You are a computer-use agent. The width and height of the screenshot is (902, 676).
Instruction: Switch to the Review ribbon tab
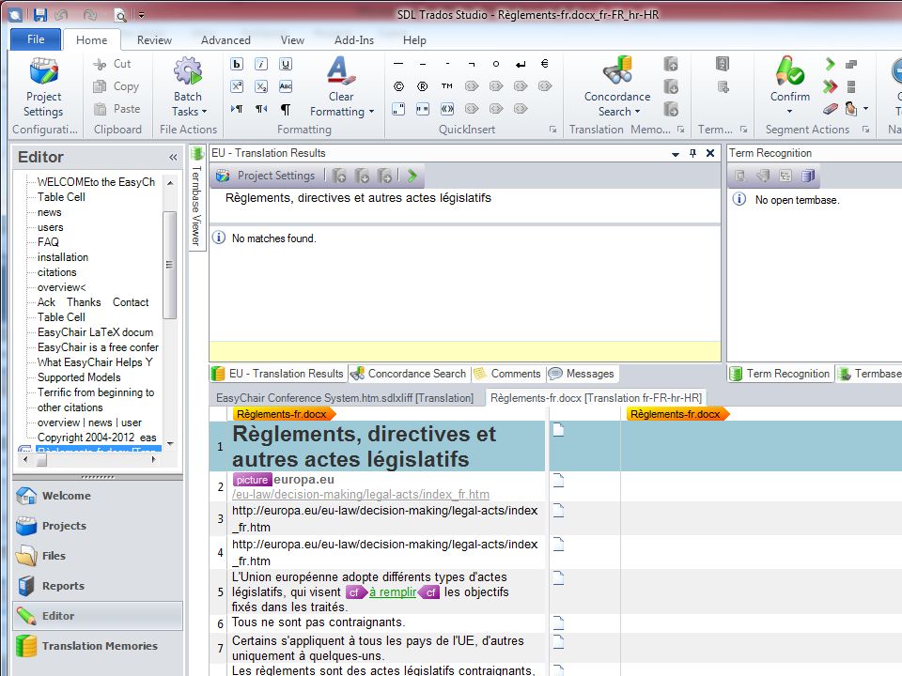(x=154, y=40)
